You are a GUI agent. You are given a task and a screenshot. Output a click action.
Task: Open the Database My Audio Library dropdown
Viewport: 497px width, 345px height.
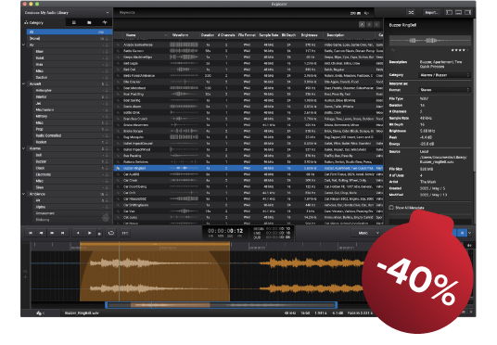(x=67, y=13)
